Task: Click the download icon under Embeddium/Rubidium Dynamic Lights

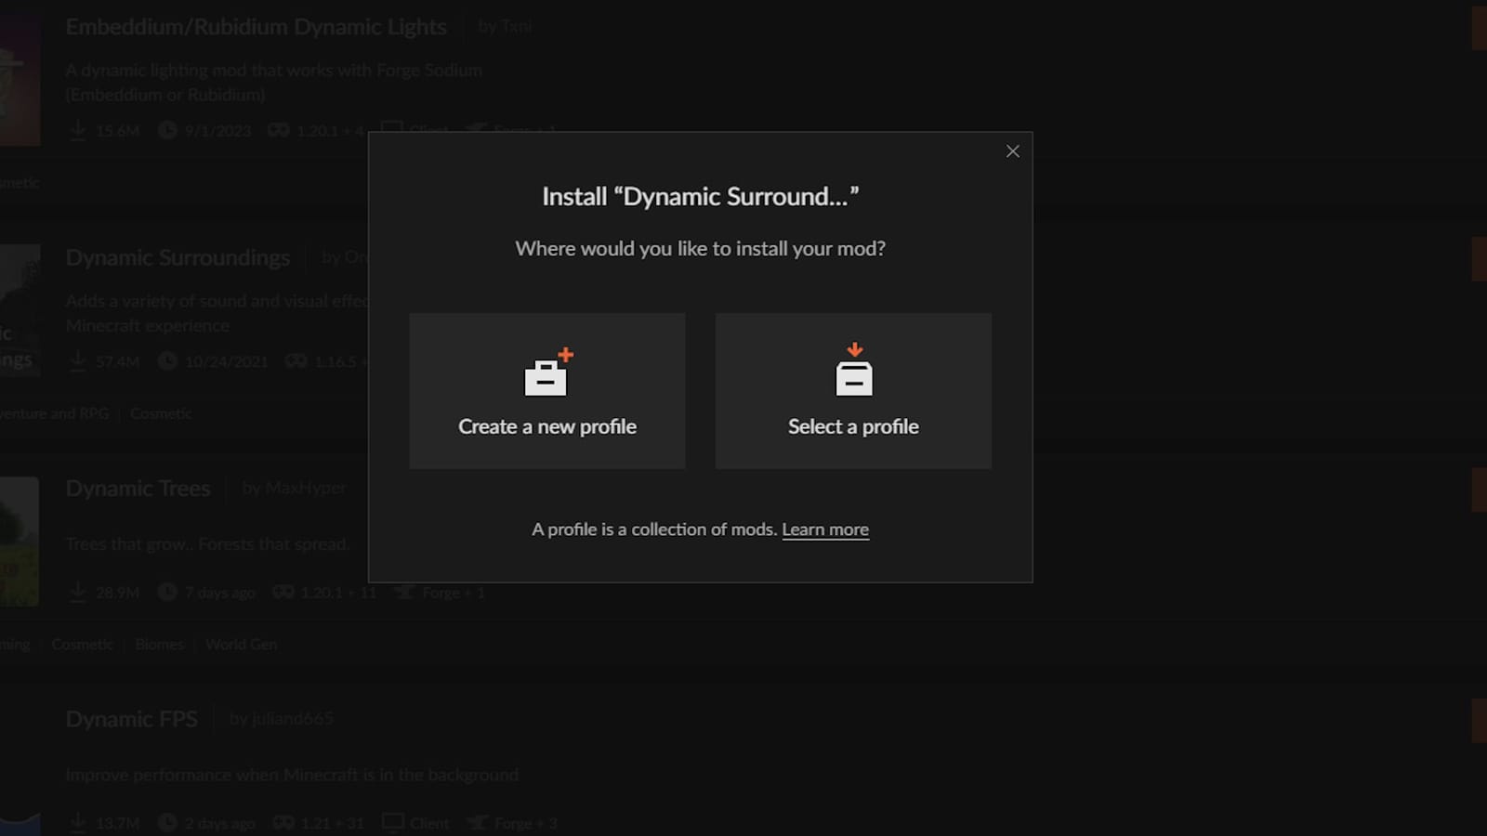Action: [x=78, y=130]
